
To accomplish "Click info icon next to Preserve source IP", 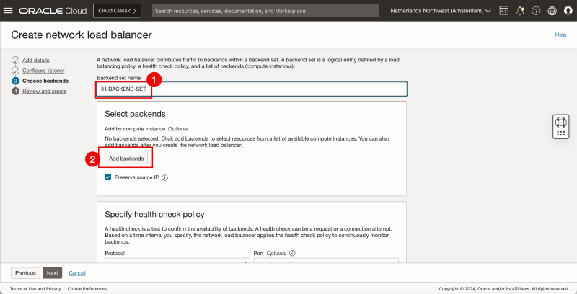I will 165,177.
